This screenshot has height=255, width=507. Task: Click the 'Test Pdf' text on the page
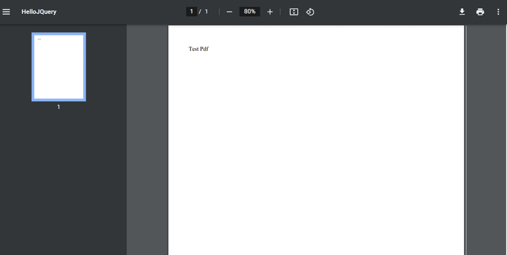click(198, 49)
